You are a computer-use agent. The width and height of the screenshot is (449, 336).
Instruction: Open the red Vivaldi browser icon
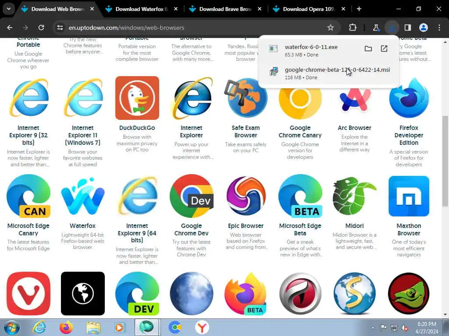[29, 294]
